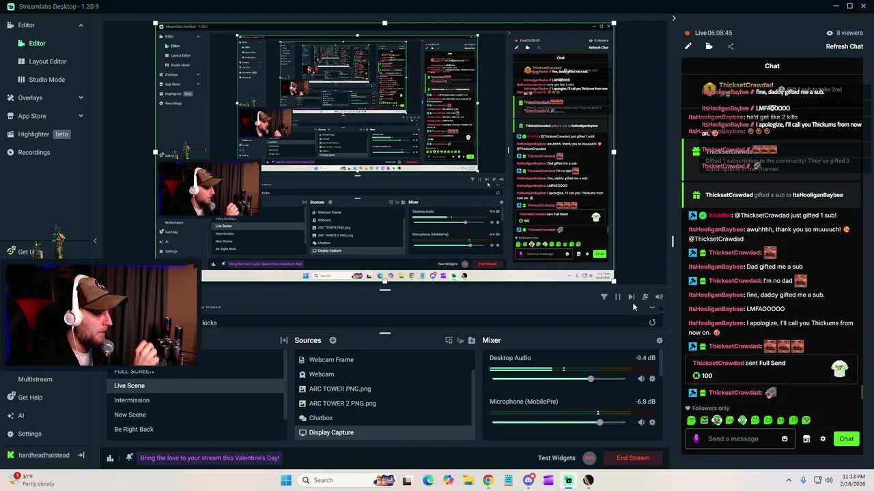Open chat settings gear
Viewport: 874px width, 491px height.
823,438
